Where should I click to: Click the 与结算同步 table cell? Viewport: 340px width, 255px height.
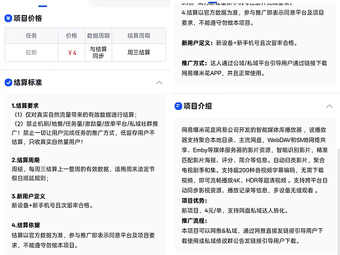98,52
